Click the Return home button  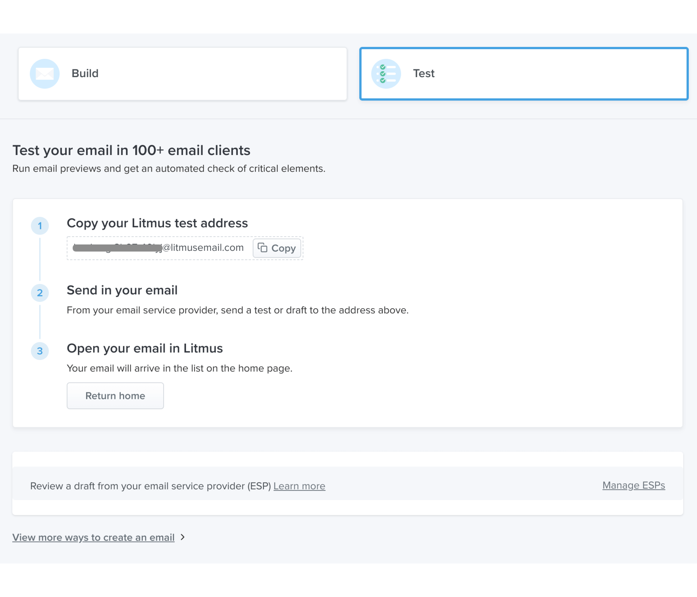(115, 396)
